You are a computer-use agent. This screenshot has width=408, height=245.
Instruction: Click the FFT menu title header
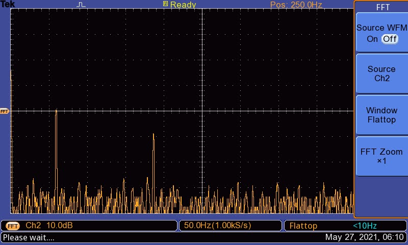[382, 7]
